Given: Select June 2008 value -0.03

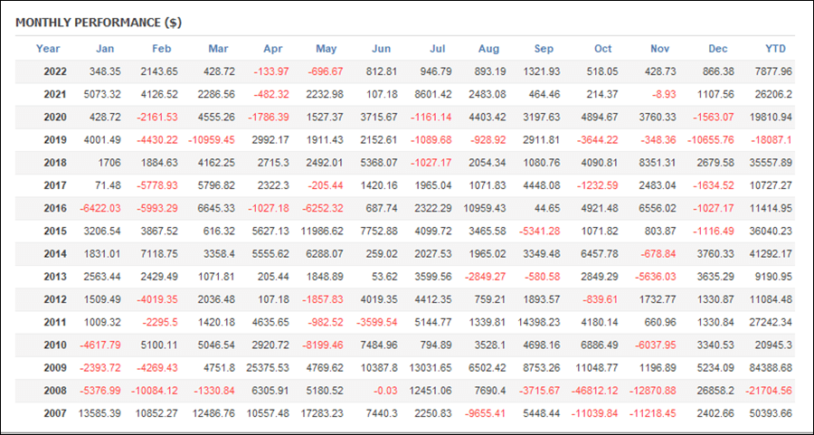Looking at the screenshot, I should tap(385, 391).
